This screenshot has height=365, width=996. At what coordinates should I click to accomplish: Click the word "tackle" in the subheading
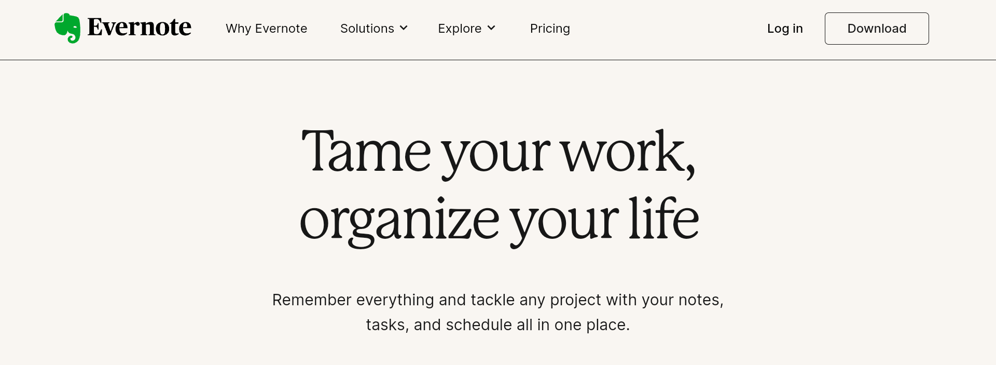493,300
